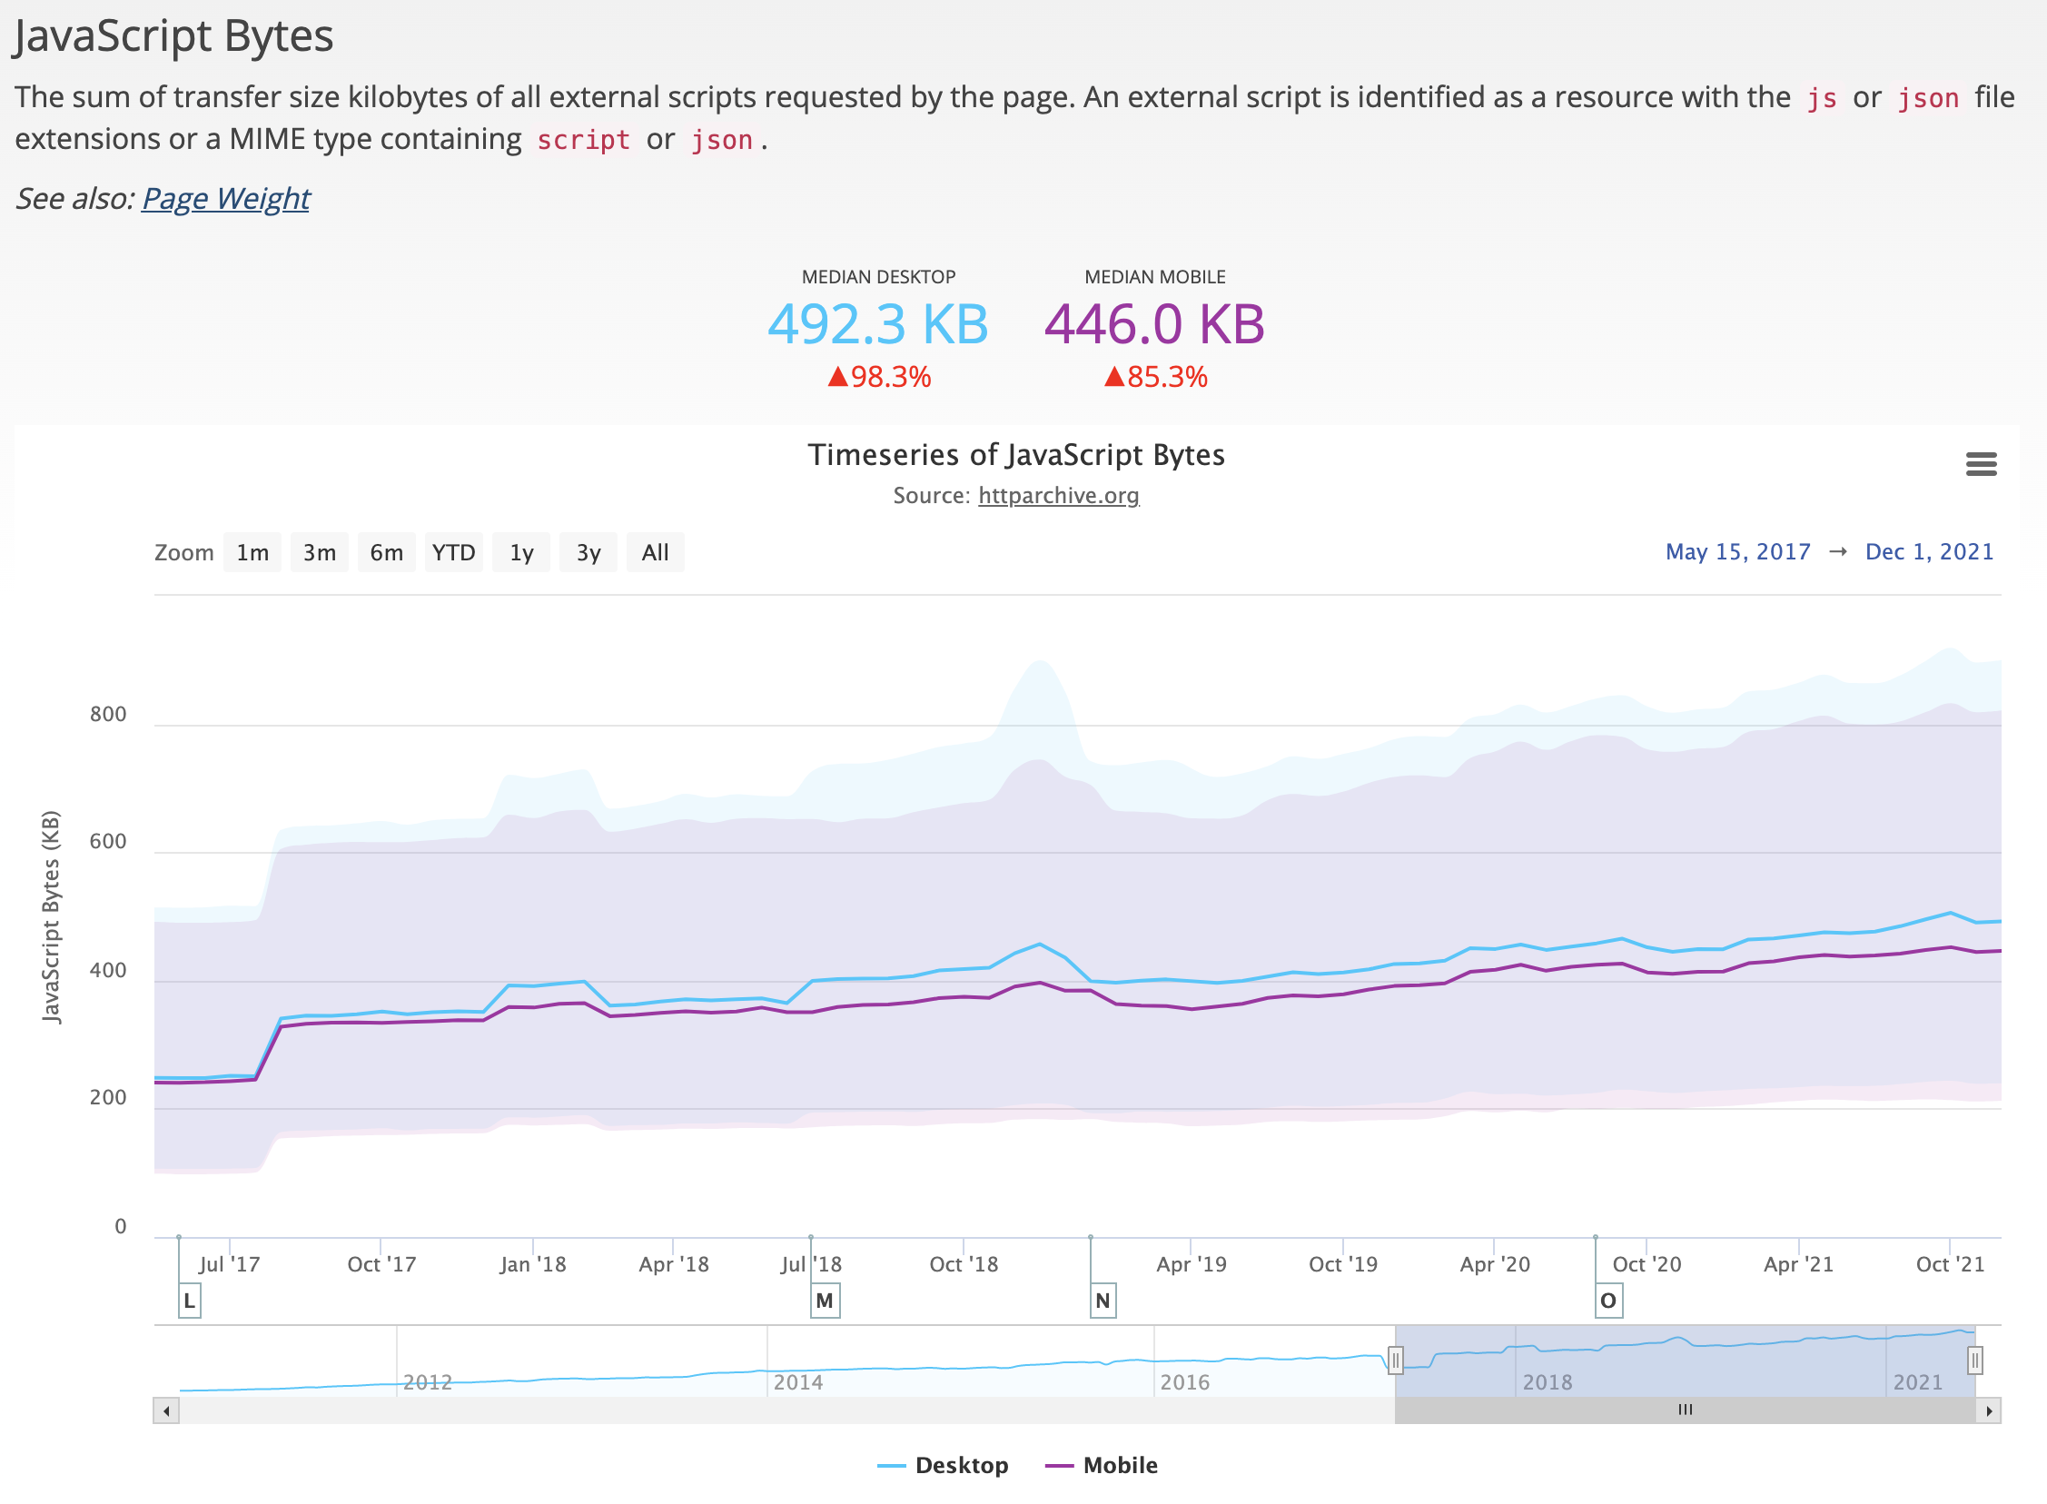
Task: Click the left navigator range handle
Action: [x=1394, y=1361]
